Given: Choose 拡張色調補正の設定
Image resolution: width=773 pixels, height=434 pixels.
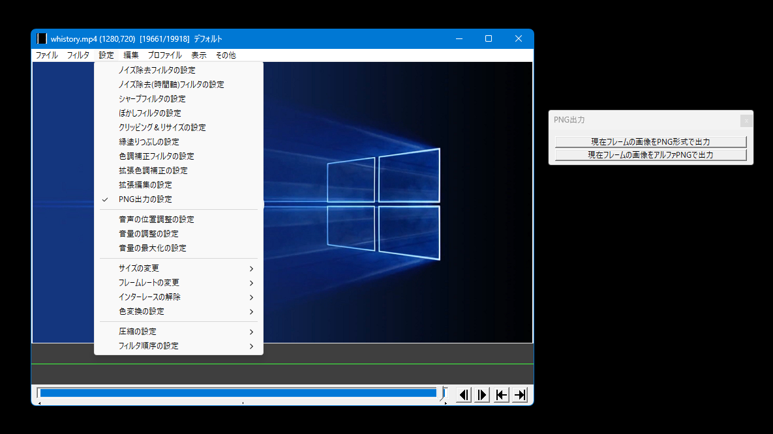Looking at the screenshot, I should pos(179,171).
